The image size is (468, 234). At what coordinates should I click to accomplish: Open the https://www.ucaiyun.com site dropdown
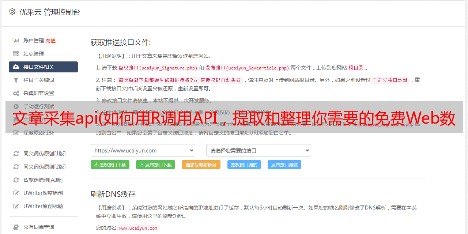[143, 150]
